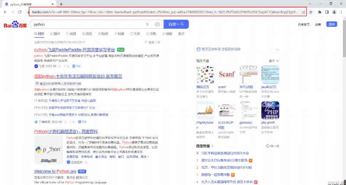Open hot search item 清华北大已与高考900分男生联系
The width and height of the screenshot is (346, 185).
coord(224,160)
